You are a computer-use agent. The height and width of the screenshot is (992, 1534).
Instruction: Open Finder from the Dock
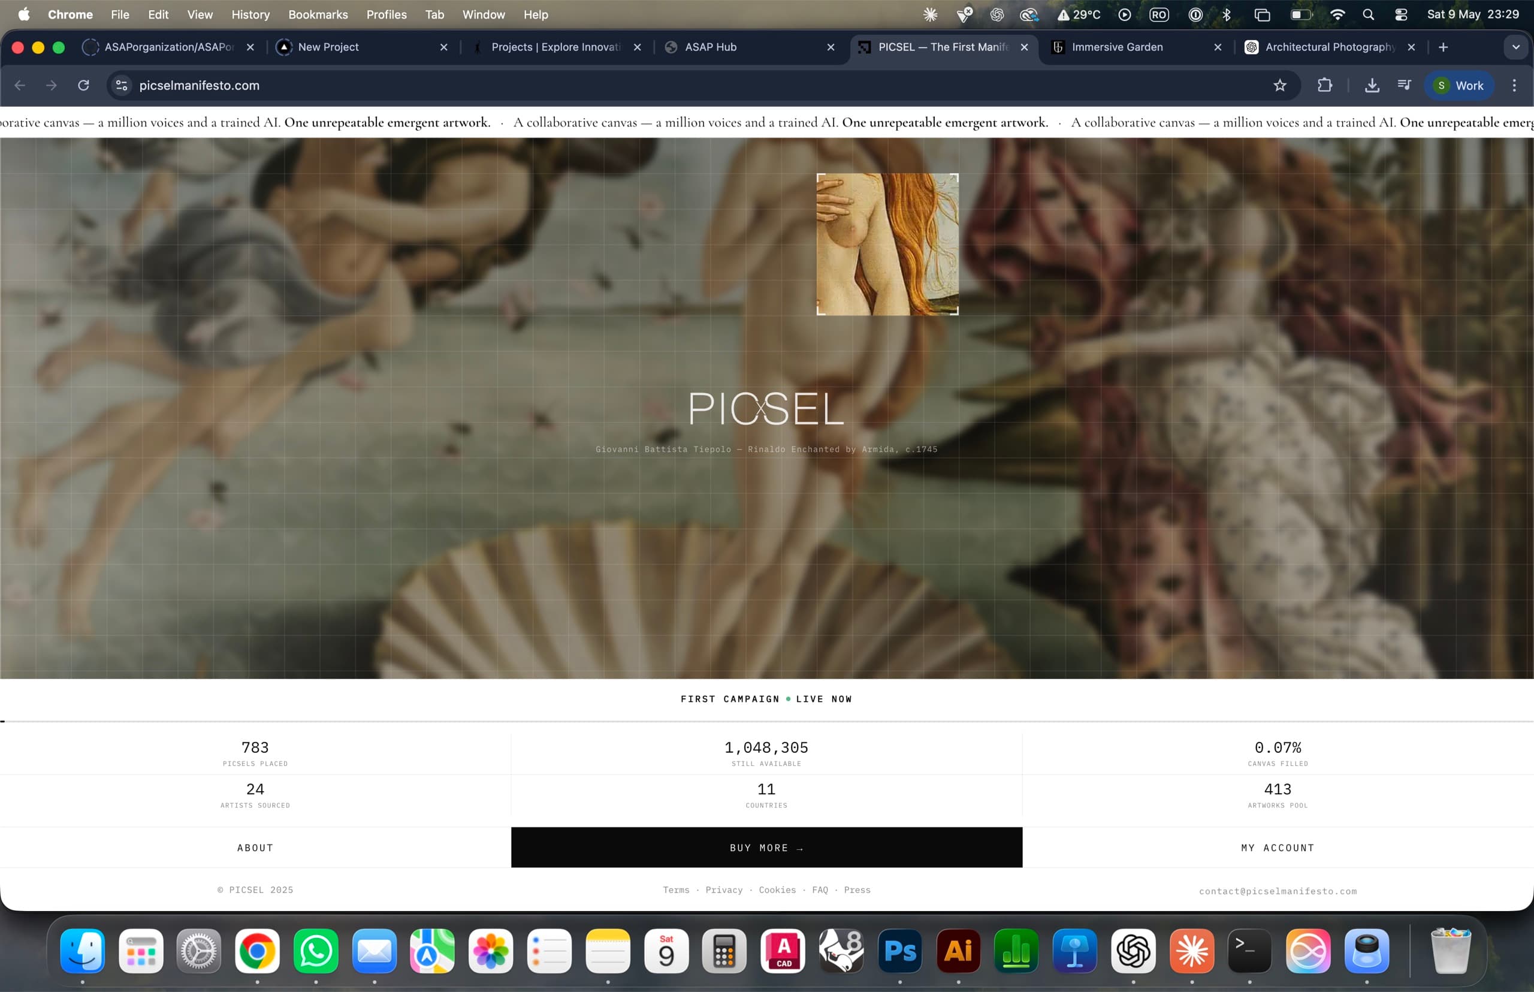[83, 951]
